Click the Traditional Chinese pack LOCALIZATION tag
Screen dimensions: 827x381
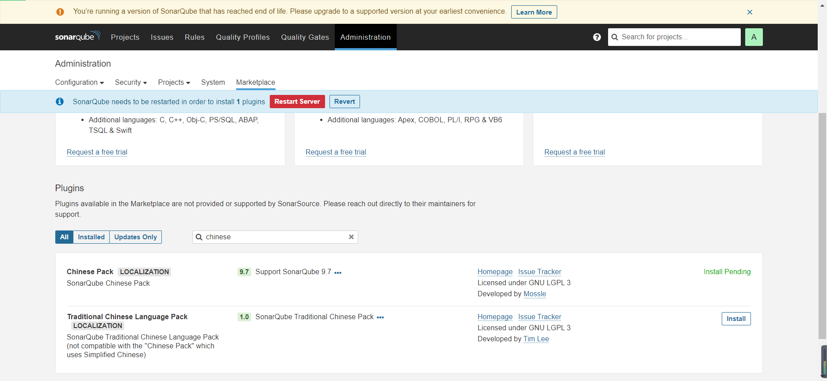click(98, 326)
